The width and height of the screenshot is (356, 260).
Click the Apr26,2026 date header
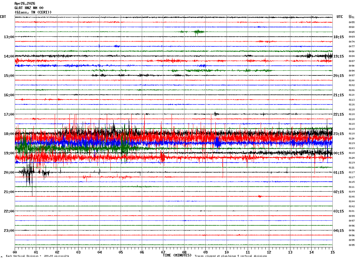pyautogui.click(x=25, y=4)
